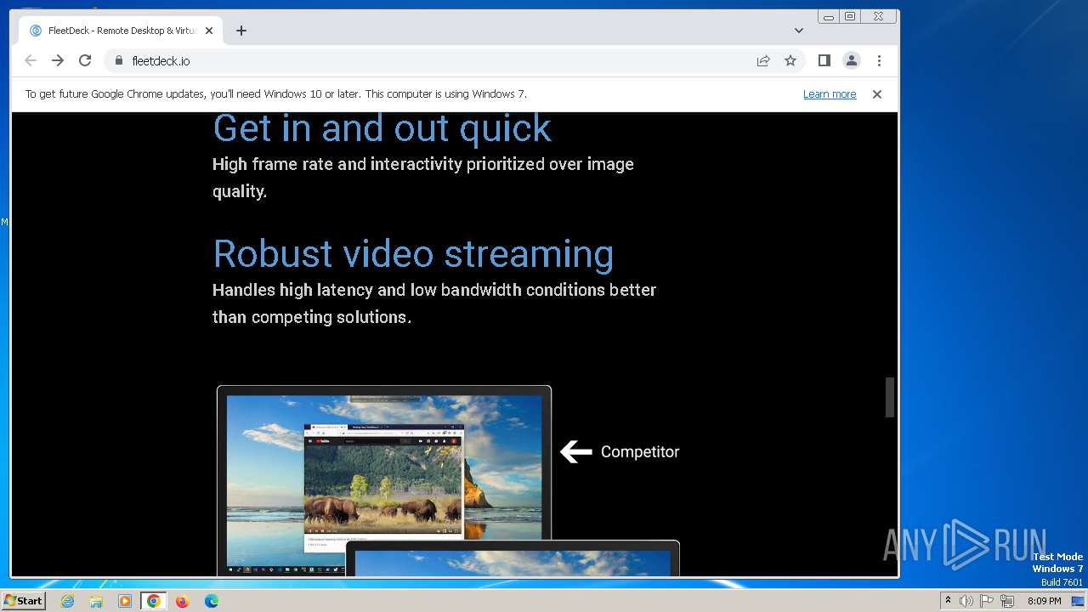The width and height of the screenshot is (1088, 612).
Task: Click the Competitor label
Action: pos(640,452)
